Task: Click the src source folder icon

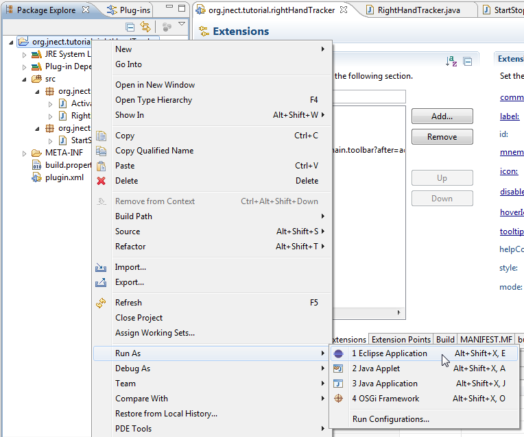Action: point(36,79)
